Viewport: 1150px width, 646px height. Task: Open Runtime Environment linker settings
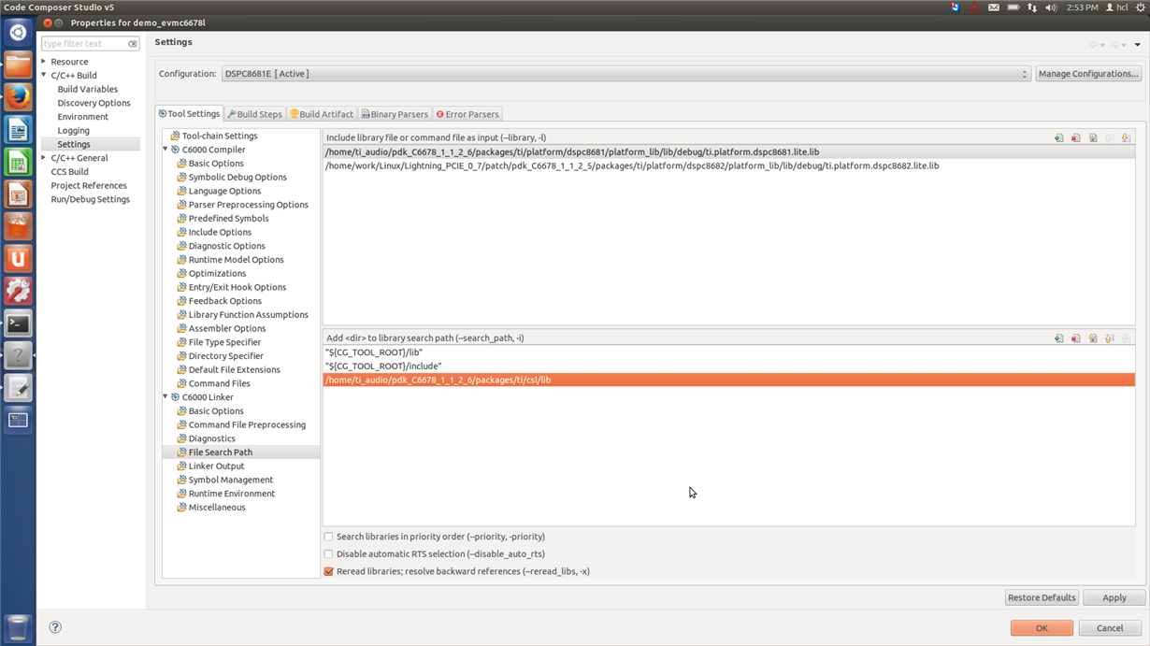[232, 494]
